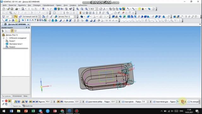The width and height of the screenshot is (202, 114).
Task: Select Shaded with edges display icon
Action: (123, 9)
